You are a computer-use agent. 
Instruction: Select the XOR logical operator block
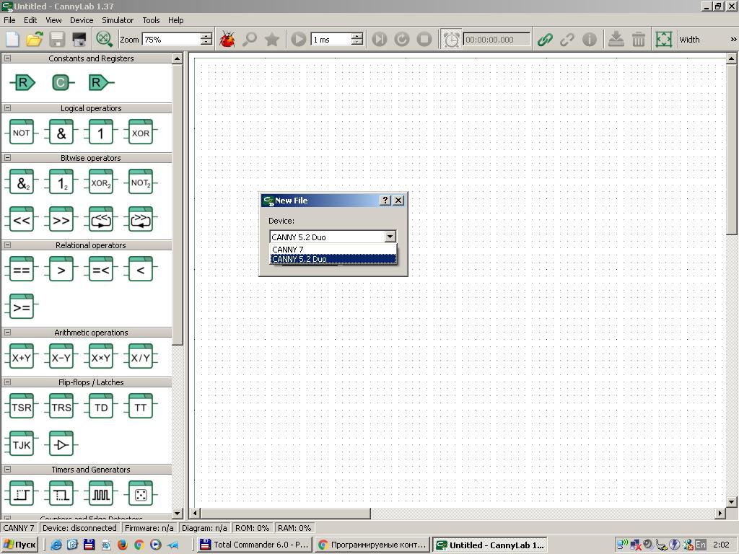[x=141, y=132]
